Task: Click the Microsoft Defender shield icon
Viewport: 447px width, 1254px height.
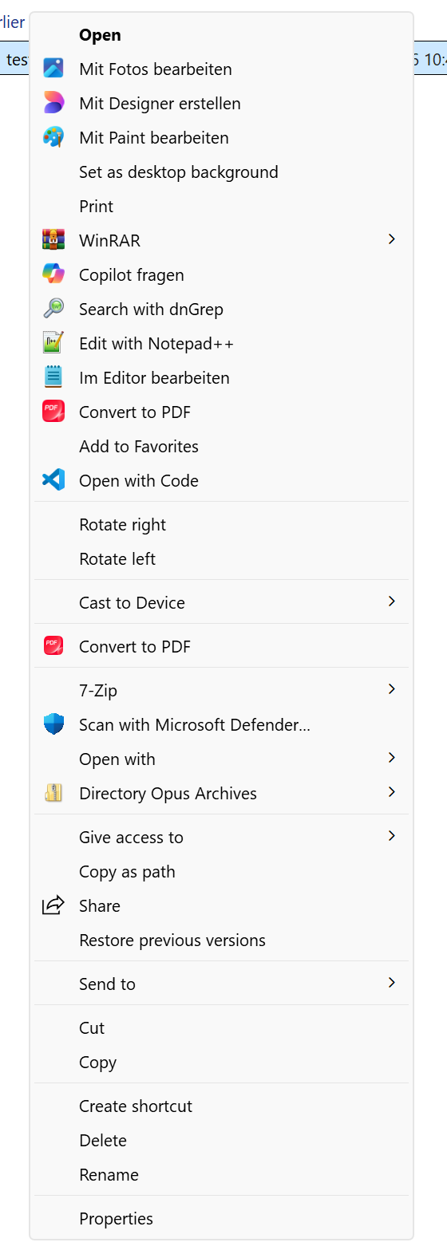Action: (x=53, y=724)
